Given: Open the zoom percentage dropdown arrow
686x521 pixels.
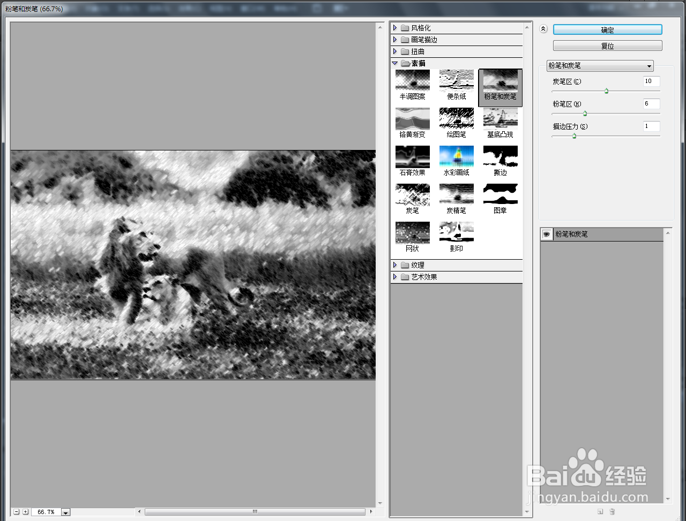Looking at the screenshot, I should pos(65,512).
